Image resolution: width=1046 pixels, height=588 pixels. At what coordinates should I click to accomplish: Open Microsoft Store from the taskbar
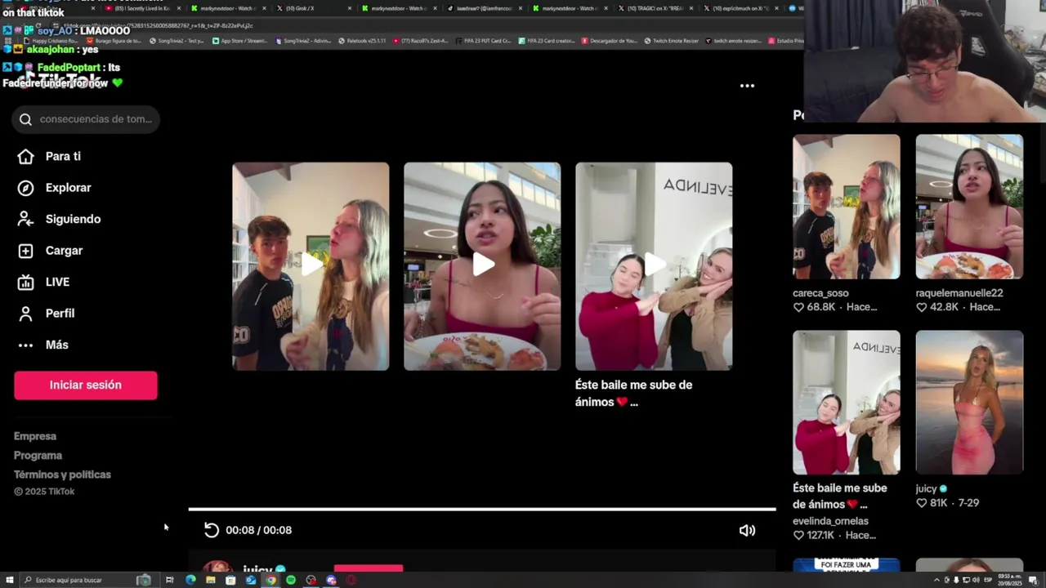point(230,580)
